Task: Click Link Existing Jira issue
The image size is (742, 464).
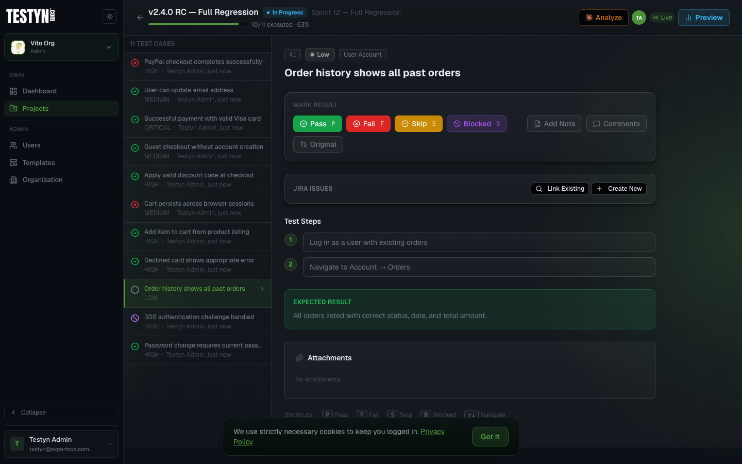Action: click(560, 189)
